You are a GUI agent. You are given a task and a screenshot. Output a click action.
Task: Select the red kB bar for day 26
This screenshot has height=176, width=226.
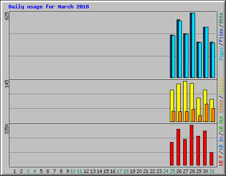coord(178,147)
